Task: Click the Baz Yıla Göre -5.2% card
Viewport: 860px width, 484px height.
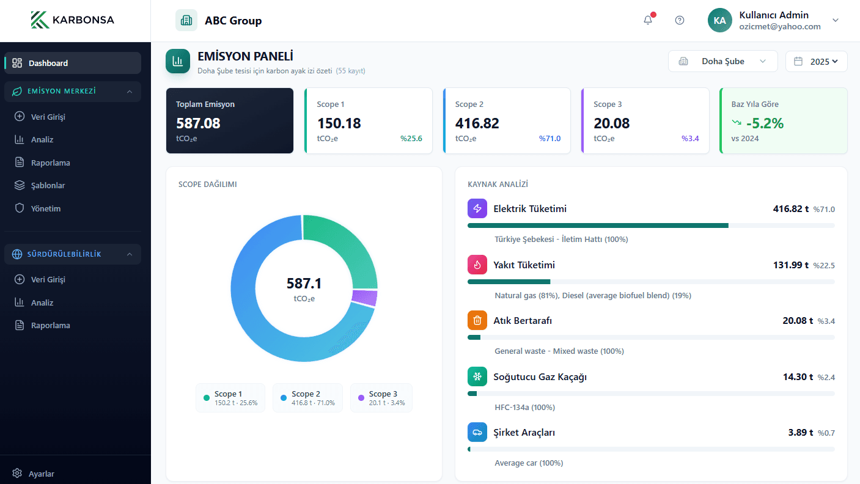Action: point(783,120)
